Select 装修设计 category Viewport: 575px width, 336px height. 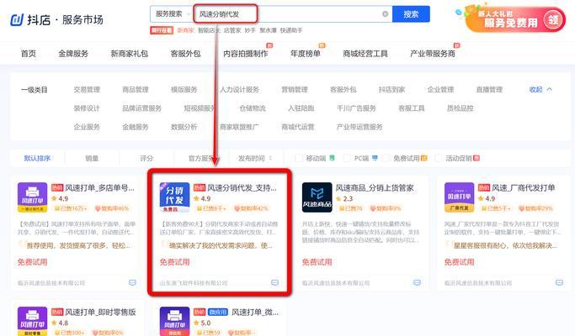87,108
